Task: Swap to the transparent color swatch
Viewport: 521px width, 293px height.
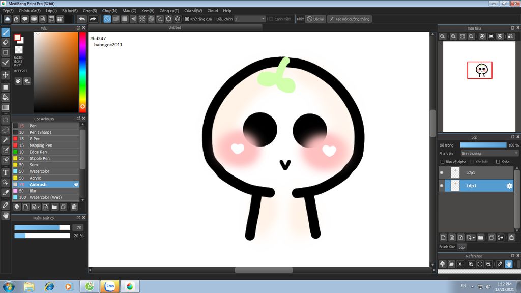Action: tap(19, 50)
